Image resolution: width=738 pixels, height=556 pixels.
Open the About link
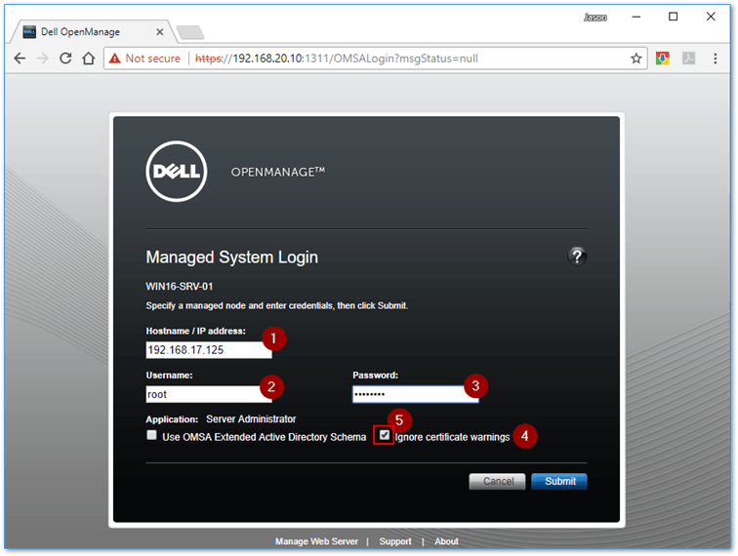tap(446, 541)
